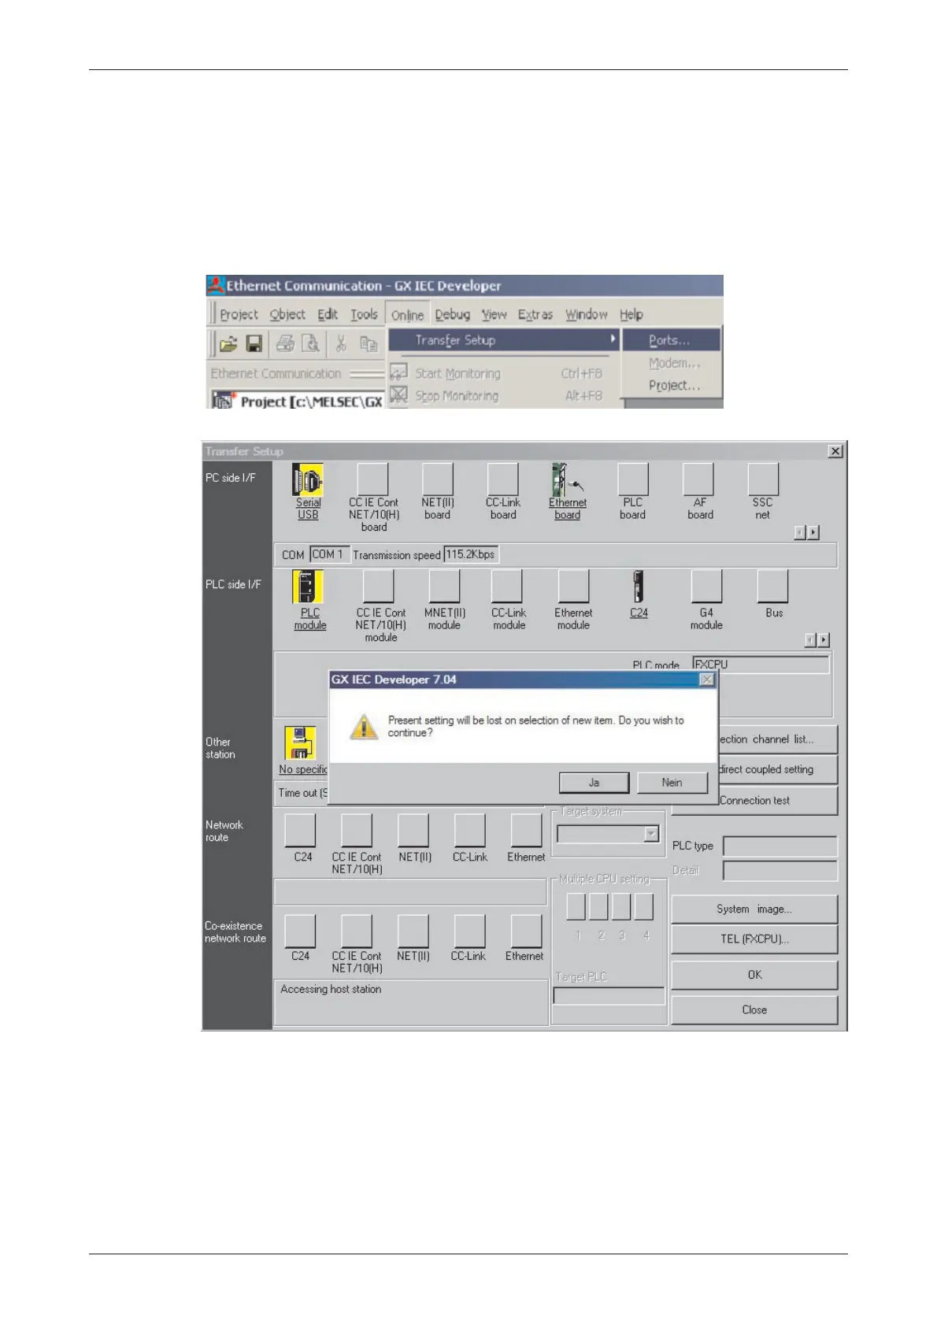Select CC IE Cont NET/10(H) board icon

(x=373, y=479)
